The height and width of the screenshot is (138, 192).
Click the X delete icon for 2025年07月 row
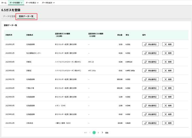click(x=166, y=79)
